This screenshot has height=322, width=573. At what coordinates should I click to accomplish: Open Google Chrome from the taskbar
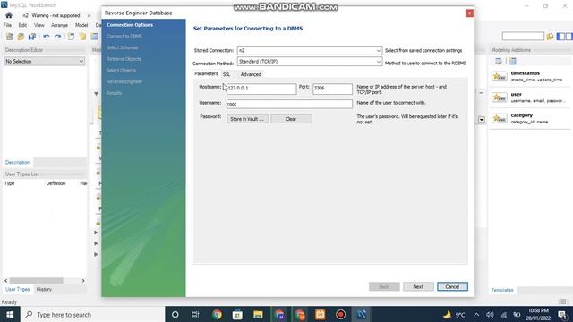point(217,314)
